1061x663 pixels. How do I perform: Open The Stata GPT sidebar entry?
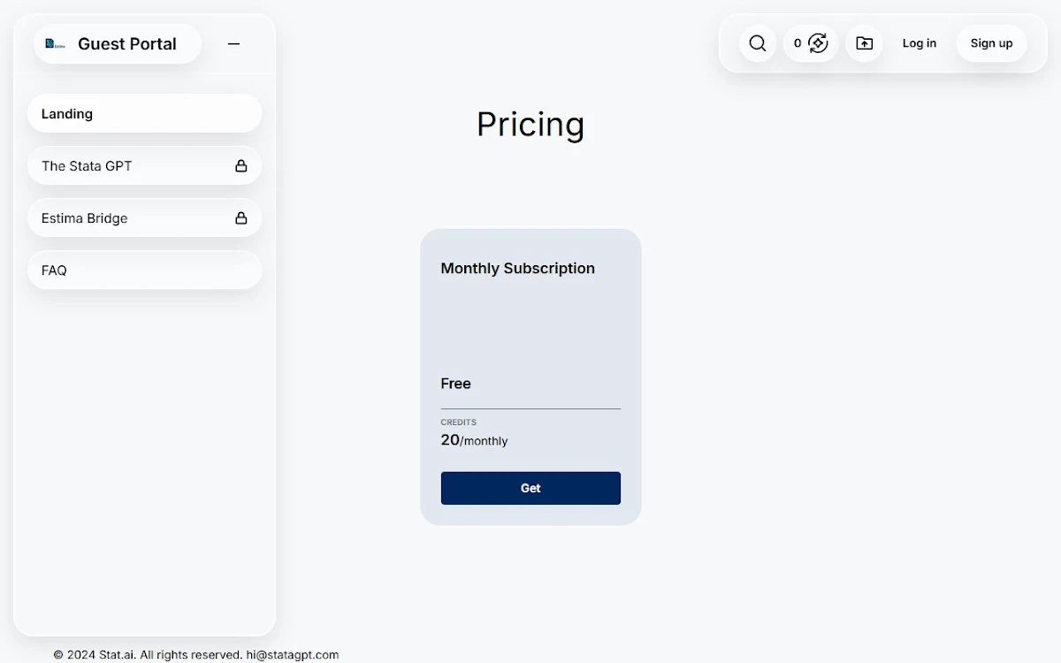click(144, 166)
